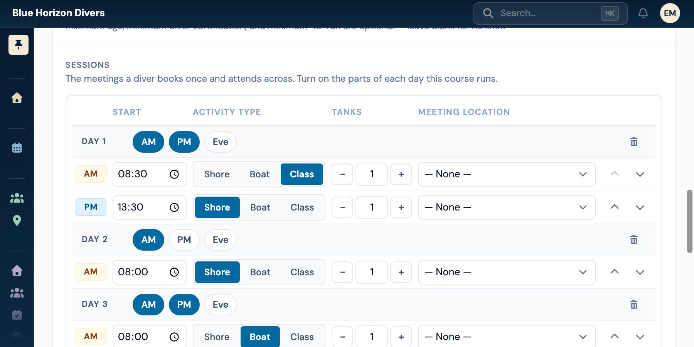This screenshot has width=694, height=347.
Task: Increase tanks for the 13:30 session
Action: (x=401, y=207)
